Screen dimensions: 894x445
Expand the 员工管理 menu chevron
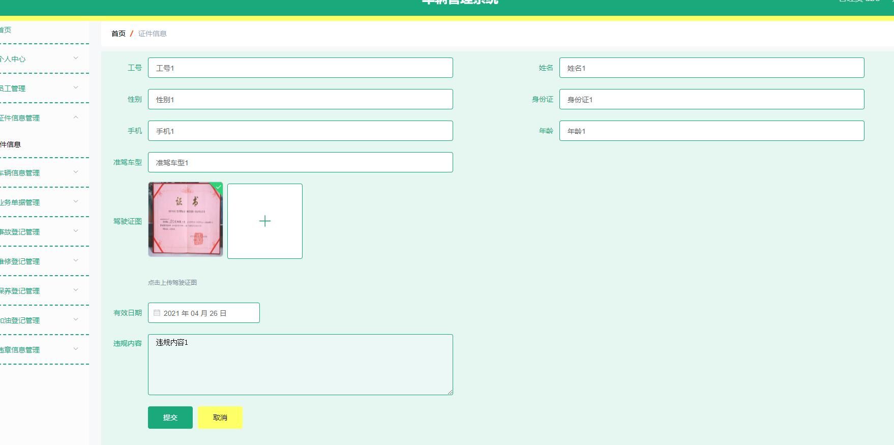pyautogui.click(x=76, y=88)
